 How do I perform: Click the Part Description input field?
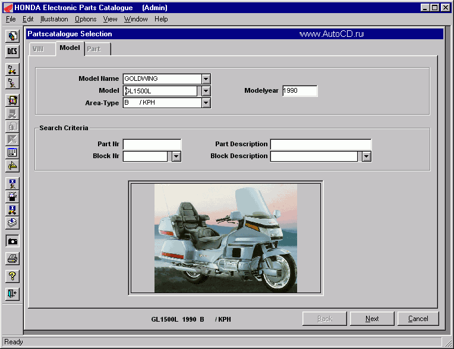coord(320,144)
